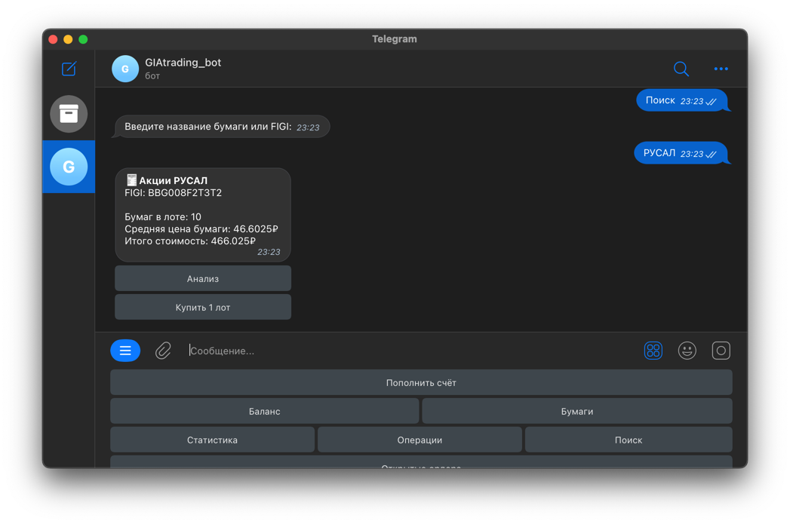790x524 pixels.
Task: Record a video message with camera icon
Action: pos(721,351)
